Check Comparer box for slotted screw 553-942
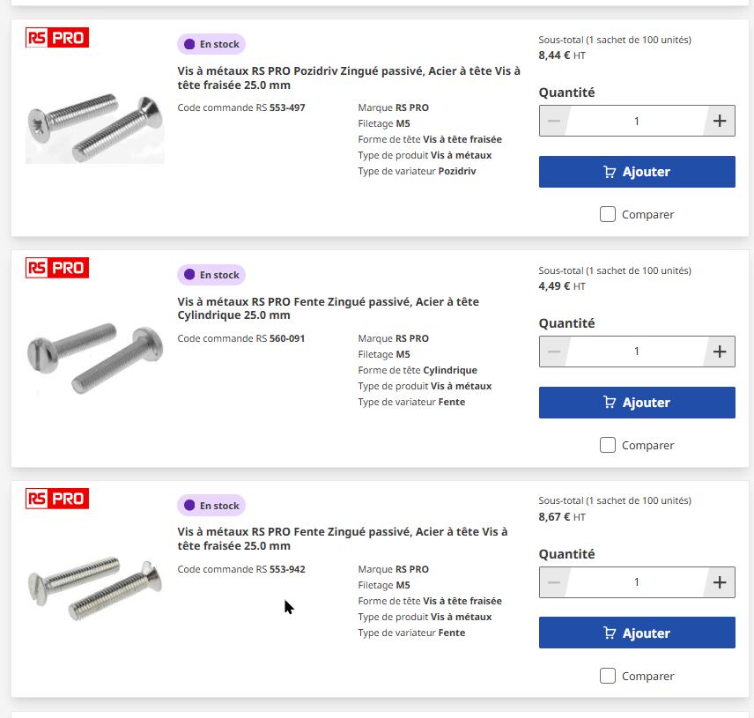 click(x=608, y=676)
